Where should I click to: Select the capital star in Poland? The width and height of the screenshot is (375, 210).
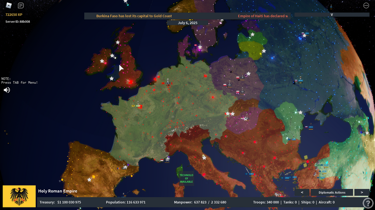point(248,74)
